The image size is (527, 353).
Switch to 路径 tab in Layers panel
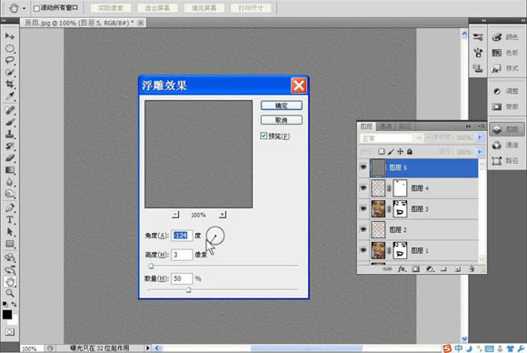pyautogui.click(x=404, y=126)
